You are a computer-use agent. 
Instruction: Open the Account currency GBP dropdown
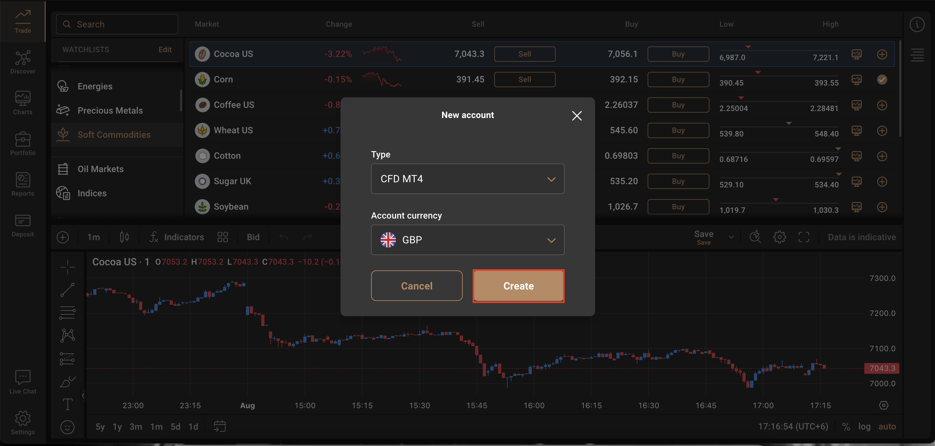(467, 240)
